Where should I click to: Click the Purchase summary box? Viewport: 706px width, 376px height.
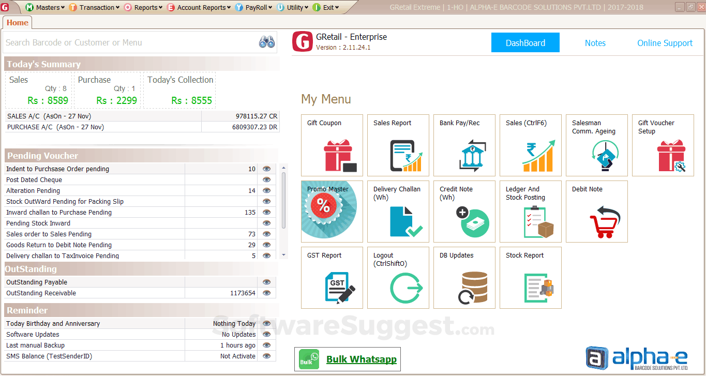(107, 90)
